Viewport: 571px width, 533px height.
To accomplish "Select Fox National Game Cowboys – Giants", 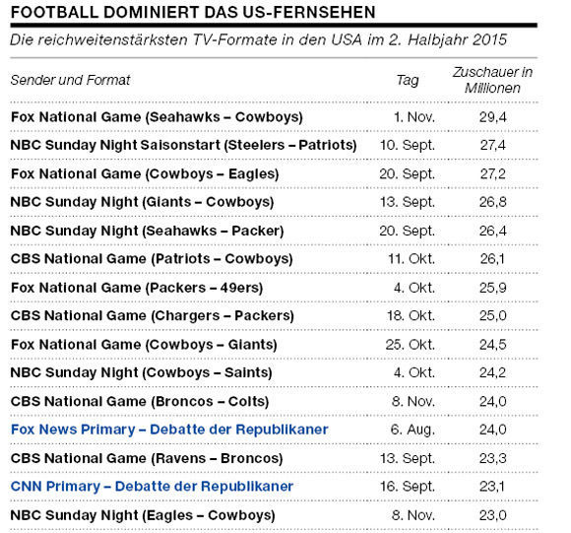I will pyautogui.click(x=274, y=344).
